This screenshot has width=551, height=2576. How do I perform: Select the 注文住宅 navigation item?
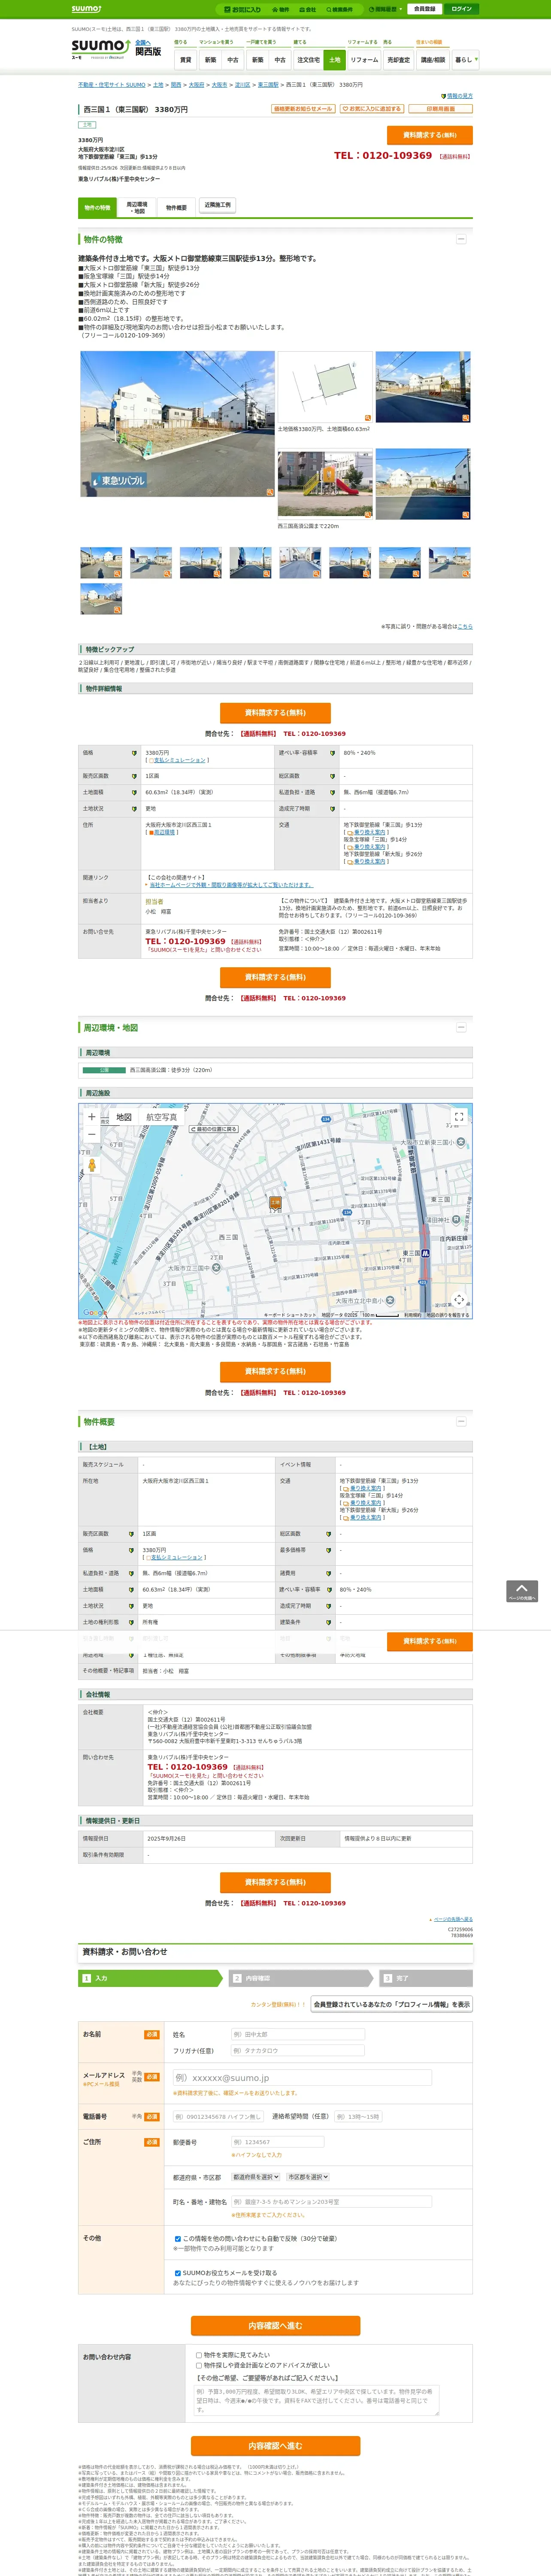pyautogui.click(x=308, y=60)
